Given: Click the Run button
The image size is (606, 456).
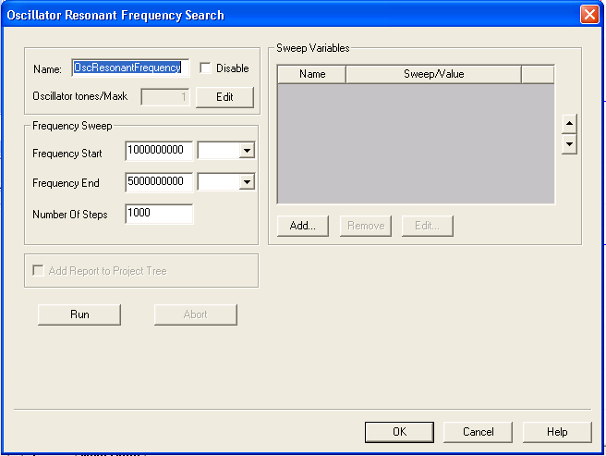Looking at the screenshot, I should click(79, 314).
